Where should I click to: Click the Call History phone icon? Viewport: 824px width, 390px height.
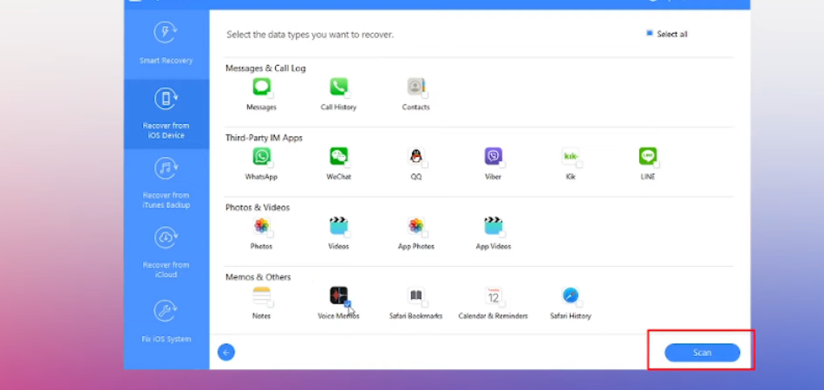[338, 87]
